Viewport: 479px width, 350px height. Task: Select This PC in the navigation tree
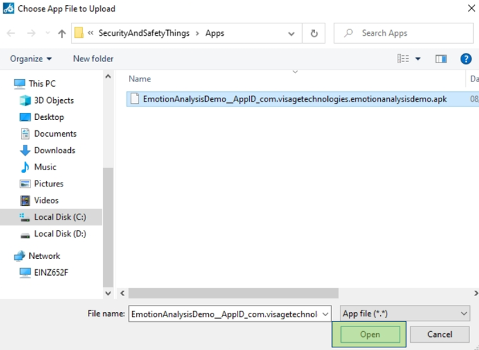[x=42, y=83]
